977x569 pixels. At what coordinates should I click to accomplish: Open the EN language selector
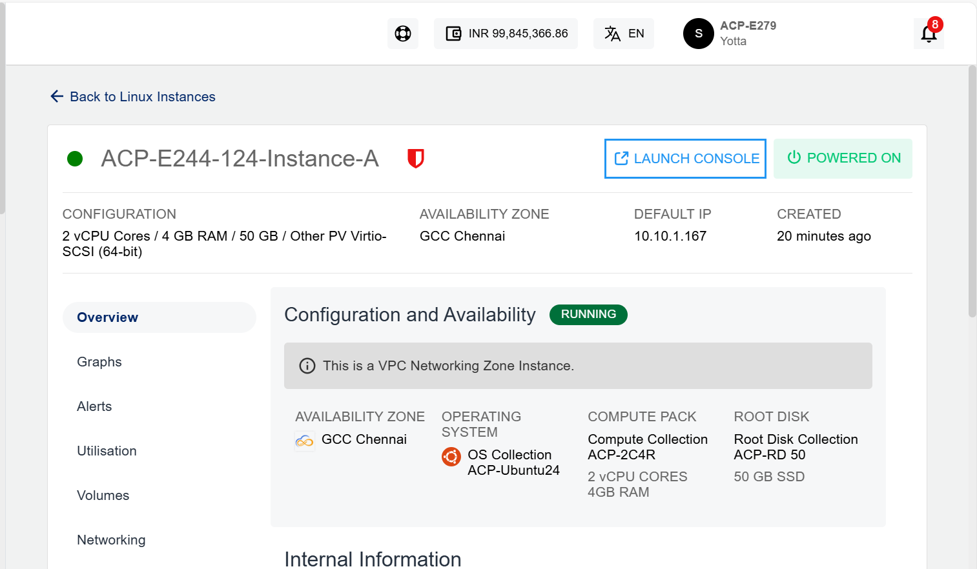[624, 34]
